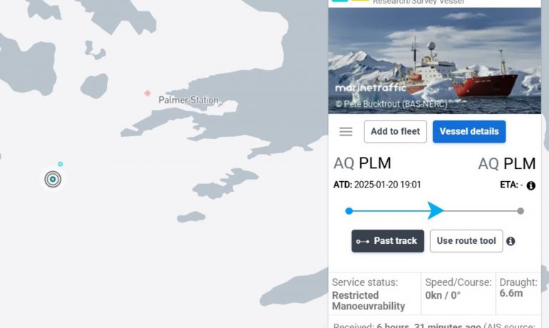
Task: Click the voyage progress arrow
Action: [436, 210]
